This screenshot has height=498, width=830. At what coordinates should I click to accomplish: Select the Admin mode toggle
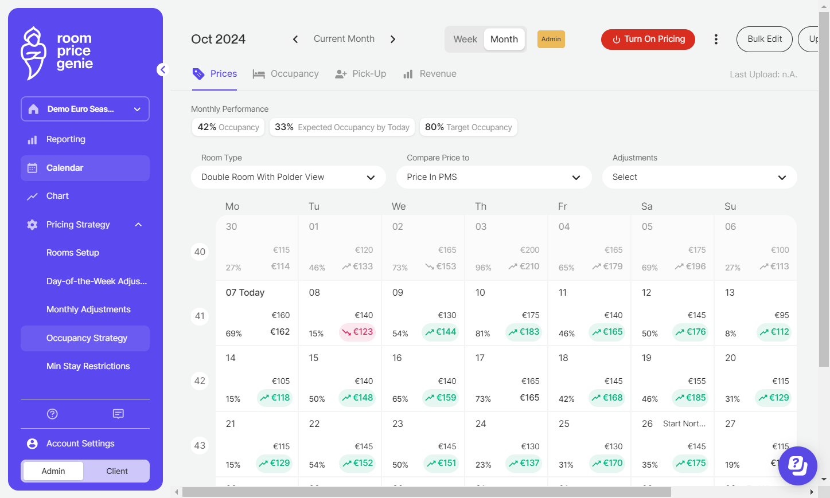point(53,471)
